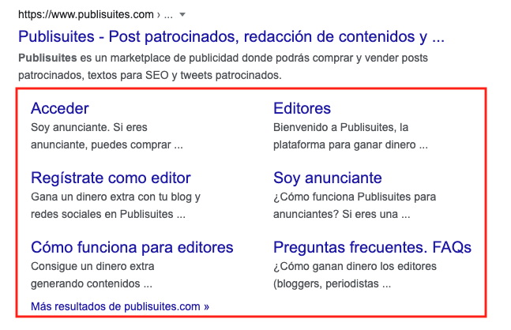Click the breadcrumb ellipsis after the URL

click(167, 15)
